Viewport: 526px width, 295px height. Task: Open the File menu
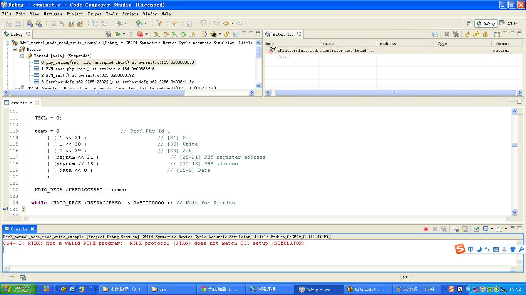pyautogui.click(x=7, y=14)
